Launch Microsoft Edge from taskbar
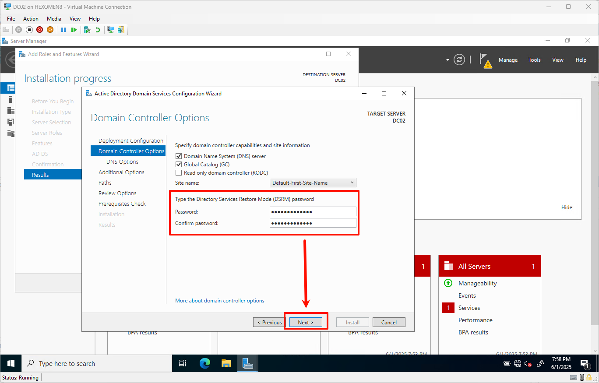599x383 pixels. (x=205, y=363)
